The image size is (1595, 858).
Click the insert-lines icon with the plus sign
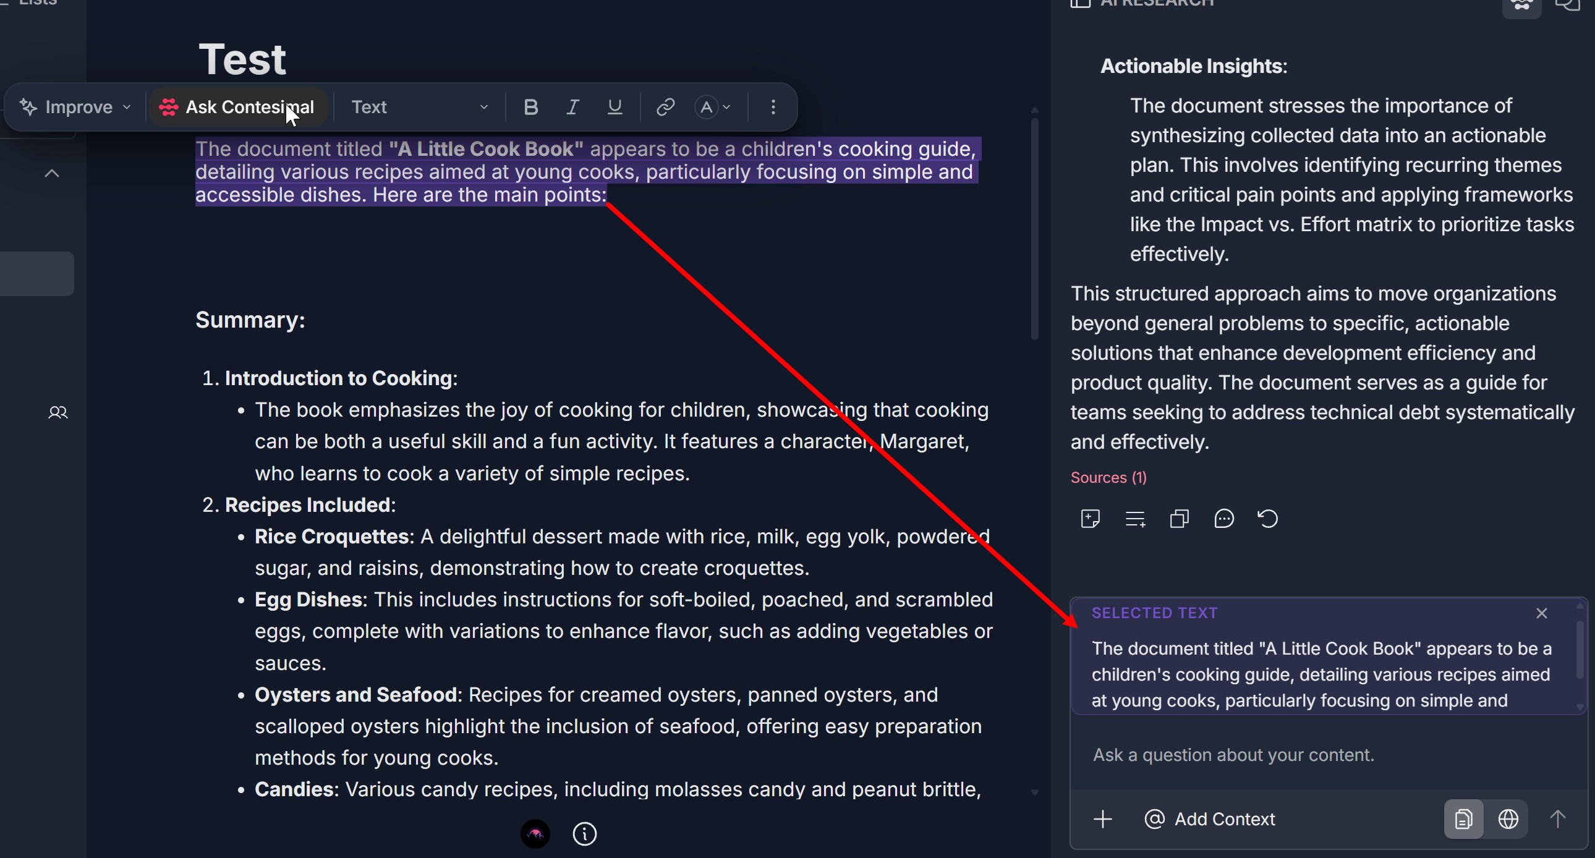coord(1134,519)
